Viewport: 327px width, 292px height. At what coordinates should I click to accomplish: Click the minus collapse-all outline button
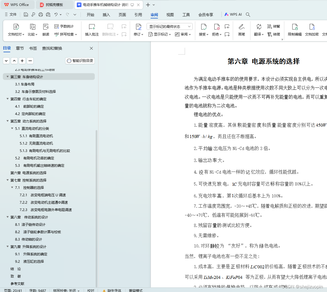(30, 61)
